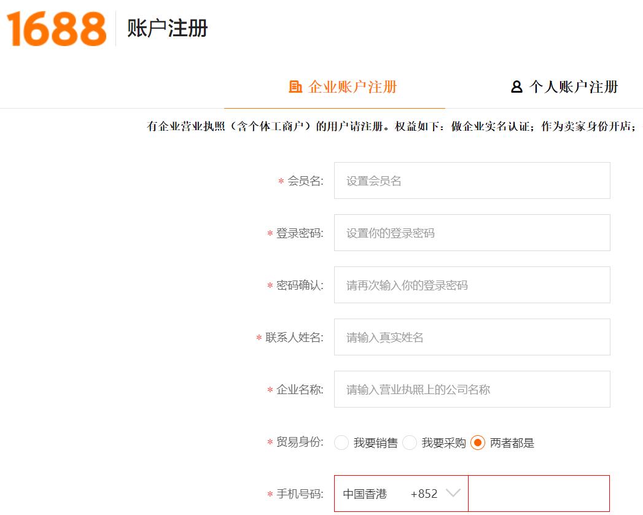Screen dimensions: 643x515
Task: Click the 1688 orange logo
Action: coord(57,29)
